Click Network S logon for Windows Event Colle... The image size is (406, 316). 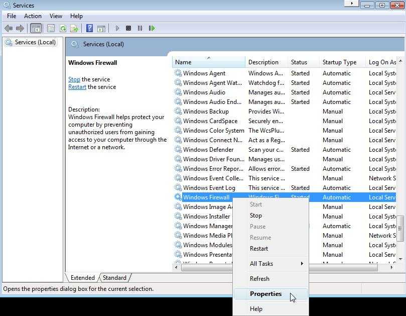pos(382,178)
